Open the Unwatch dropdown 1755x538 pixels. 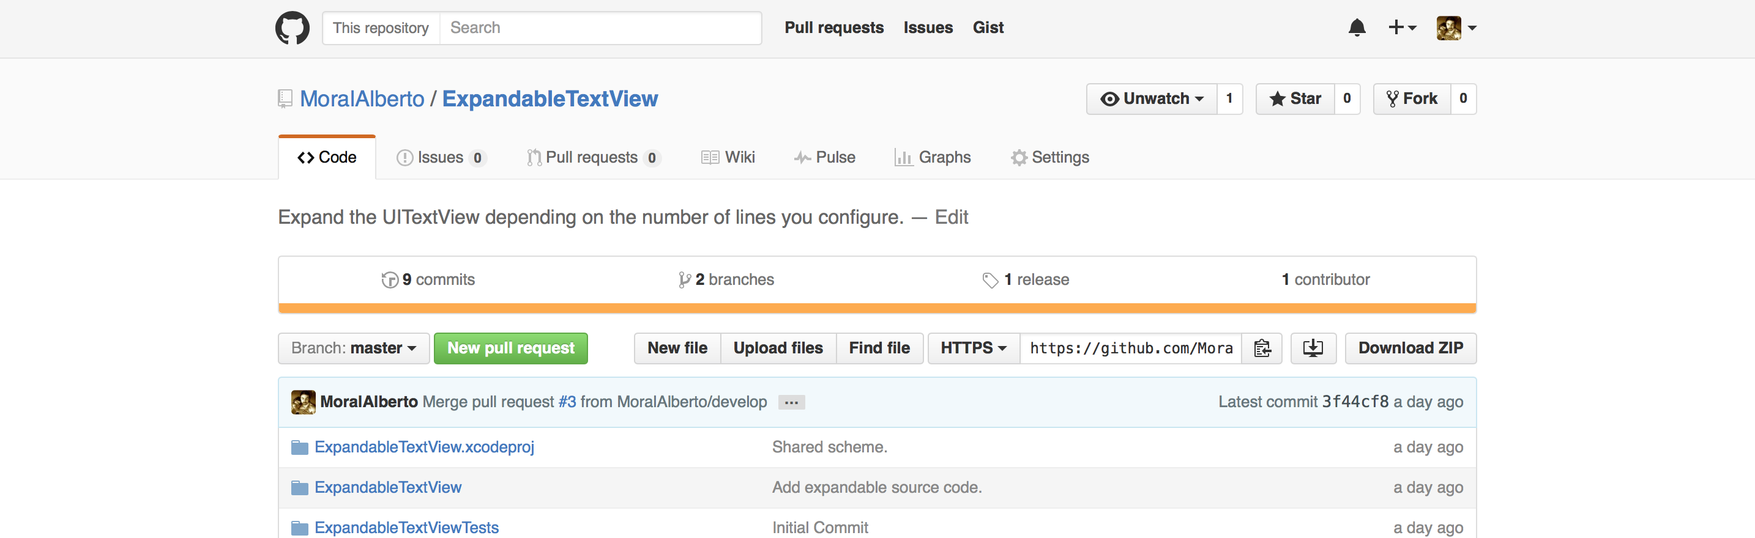click(1152, 100)
